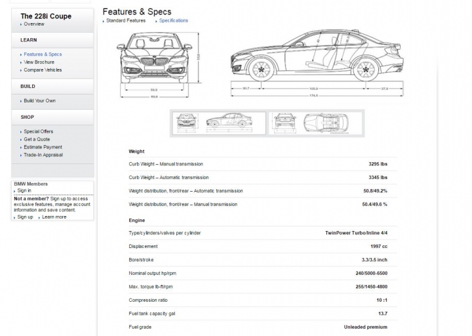472x336 pixels.
Task: Open the Trade-In Appraisal link
Action: (43, 155)
